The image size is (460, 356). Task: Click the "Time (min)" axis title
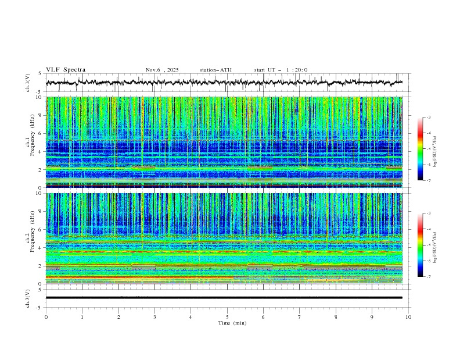click(232, 323)
